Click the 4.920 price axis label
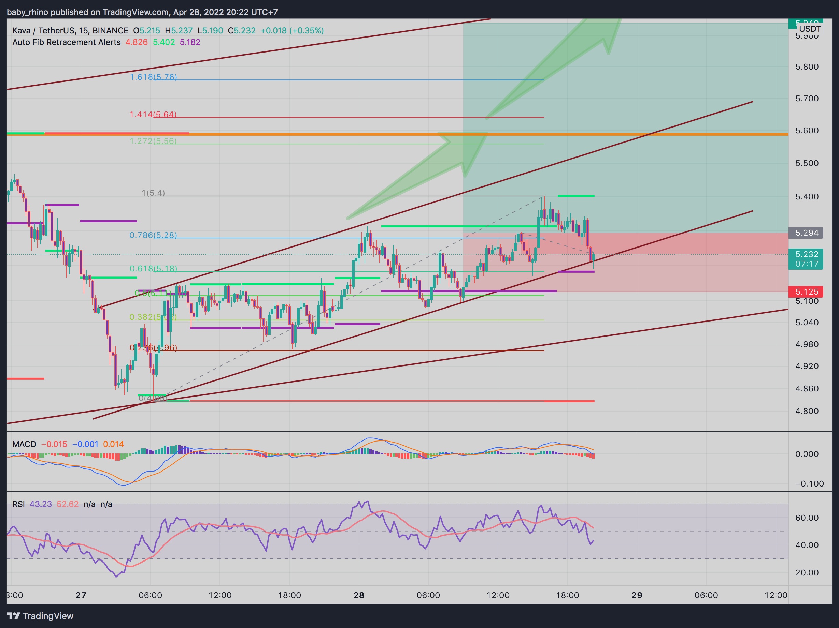Image resolution: width=839 pixels, height=628 pixels. tap(807, 366)
